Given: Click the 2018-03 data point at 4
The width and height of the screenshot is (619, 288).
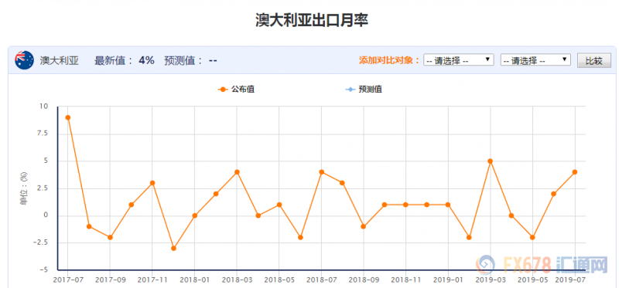Looking at the screenshot, I should pyautogui.click(x=237, y=172).
